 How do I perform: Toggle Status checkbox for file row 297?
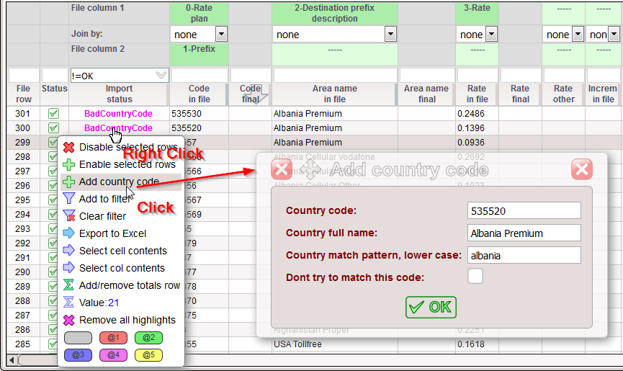point(53,171)
